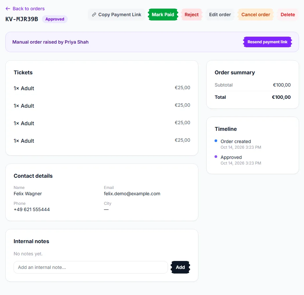Resend payment link to the customer

(x=267, y=42)
